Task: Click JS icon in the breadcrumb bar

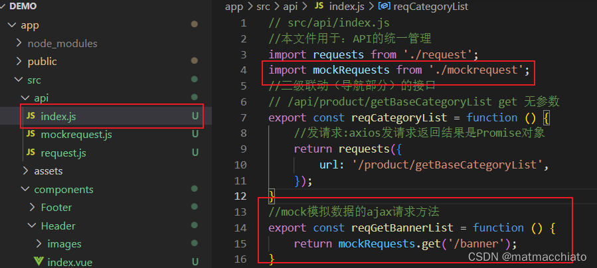Action: point(319,7)
